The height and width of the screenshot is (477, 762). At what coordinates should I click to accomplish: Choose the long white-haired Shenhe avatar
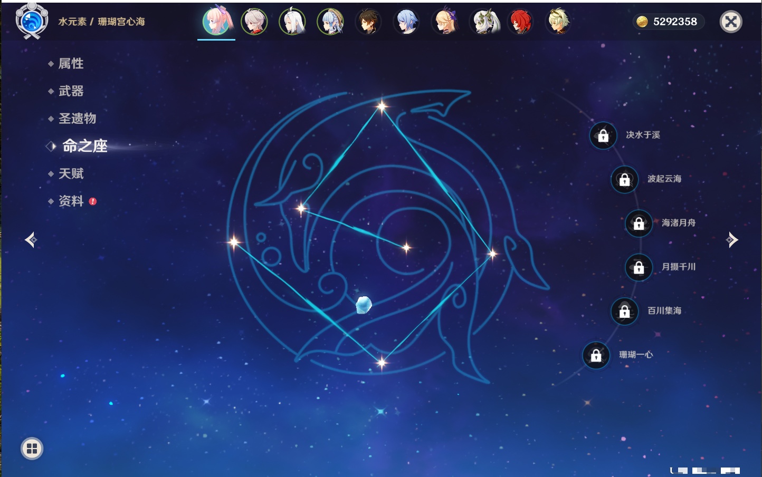(292, 22)
